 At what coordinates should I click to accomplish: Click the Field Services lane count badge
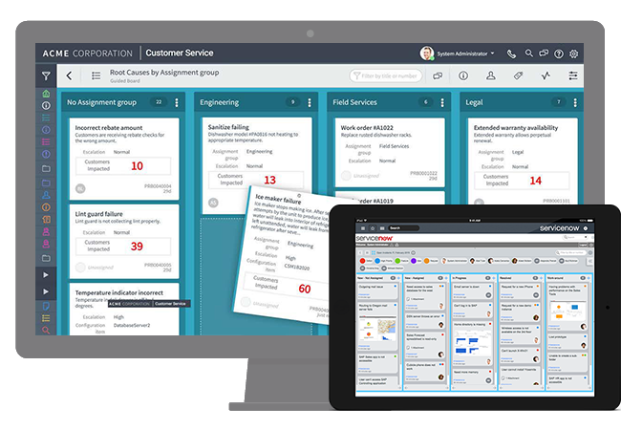click(426, 102)
